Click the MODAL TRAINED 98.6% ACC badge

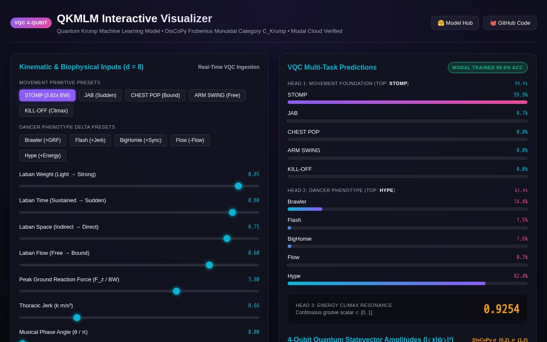488,68
